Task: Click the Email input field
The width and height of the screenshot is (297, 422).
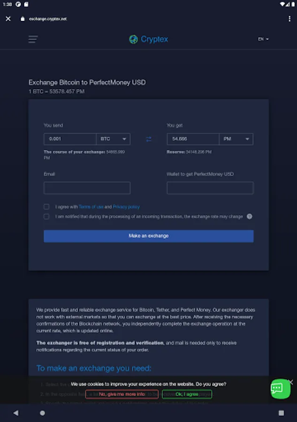Action: [87, 188]
